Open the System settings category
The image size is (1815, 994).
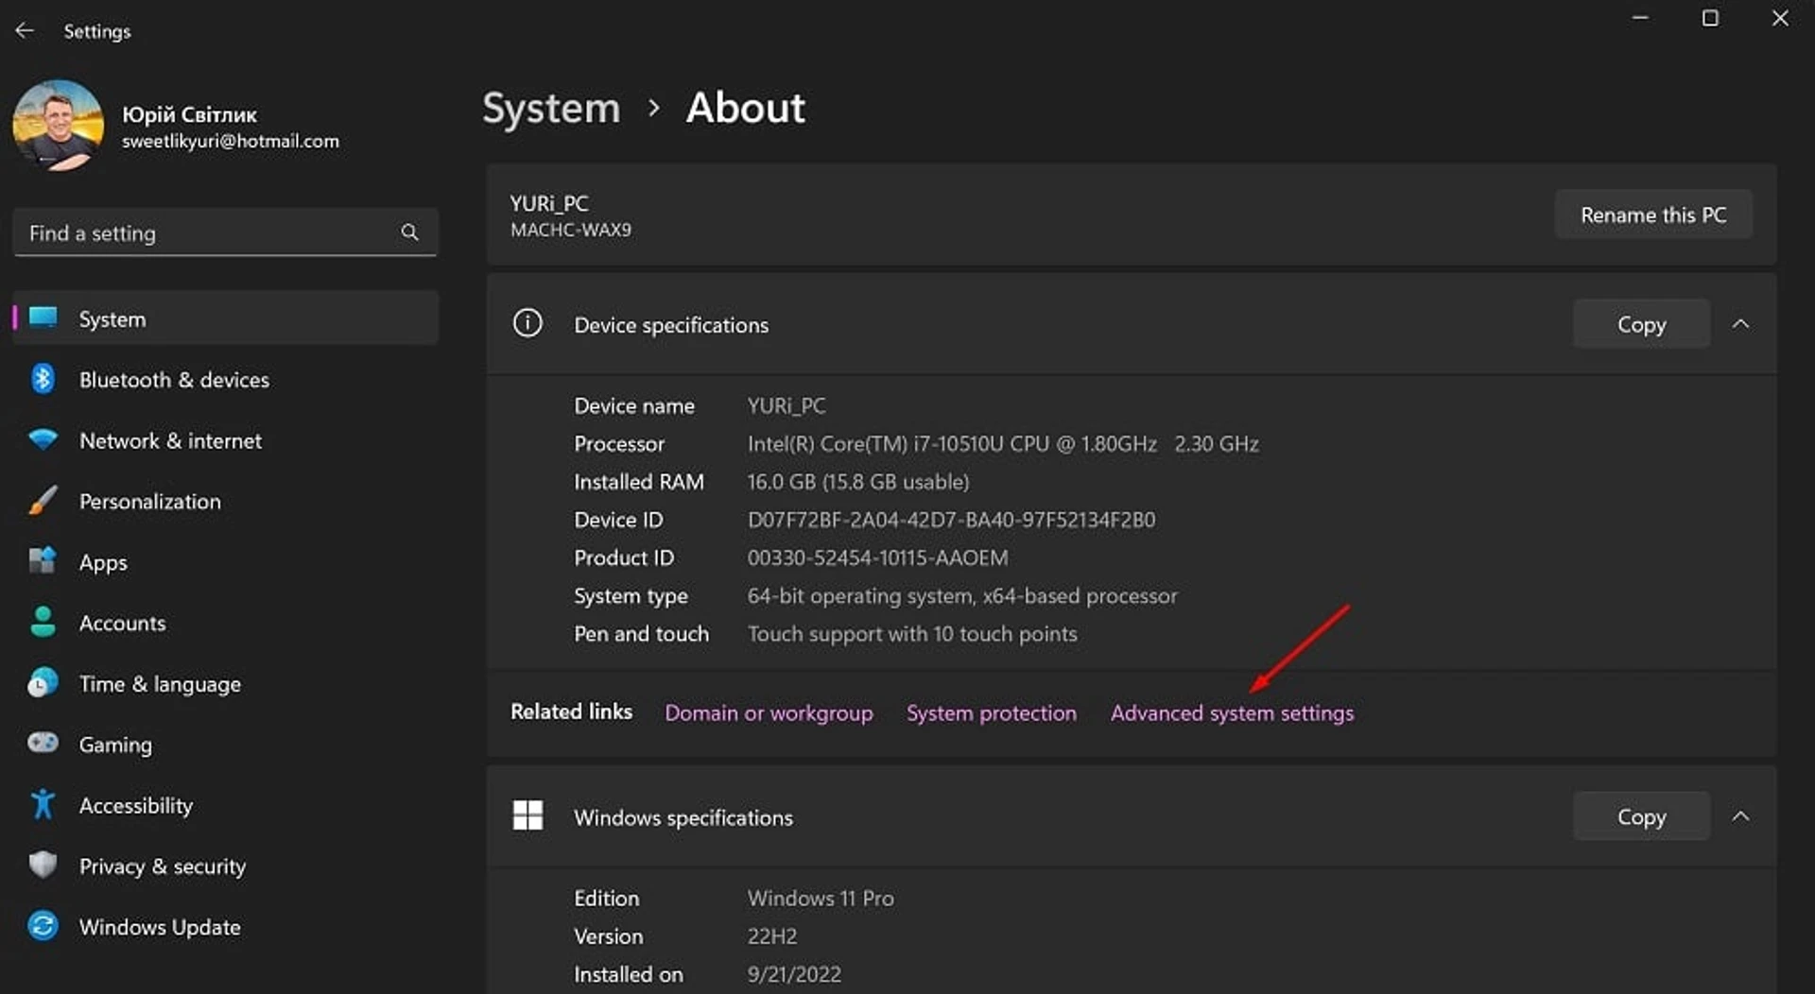225,318
